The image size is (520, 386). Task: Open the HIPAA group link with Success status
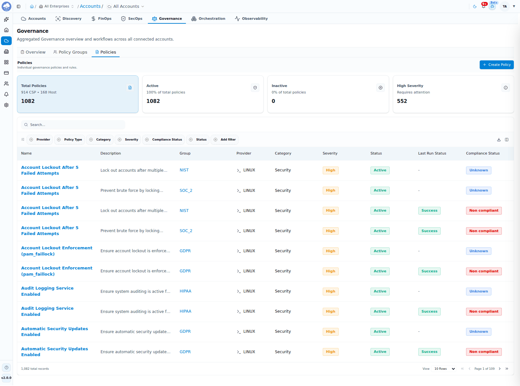(185, 311)
